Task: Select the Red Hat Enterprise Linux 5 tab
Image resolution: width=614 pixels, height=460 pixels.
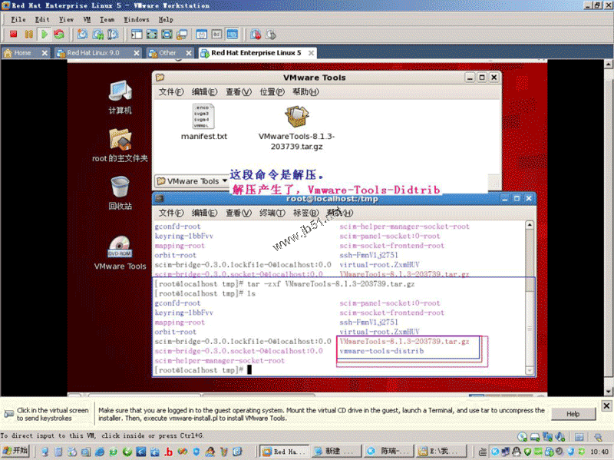Action: tap(256, 53)
